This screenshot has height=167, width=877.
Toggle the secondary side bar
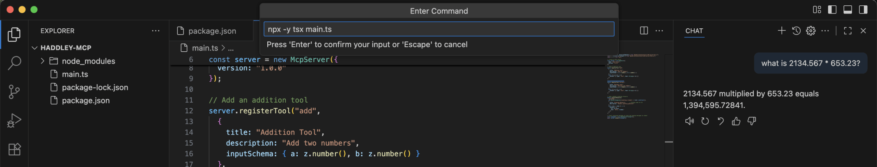click(x=863, y=9)
